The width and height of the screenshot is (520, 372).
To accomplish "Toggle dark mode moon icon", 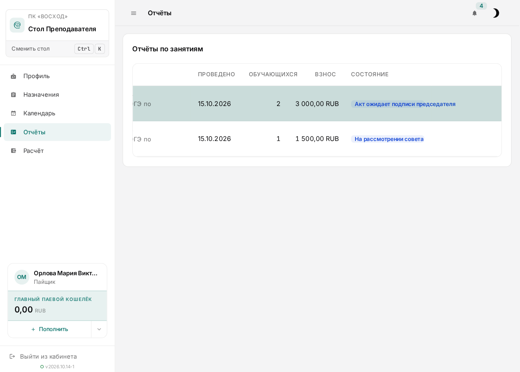I will [496, 13].
